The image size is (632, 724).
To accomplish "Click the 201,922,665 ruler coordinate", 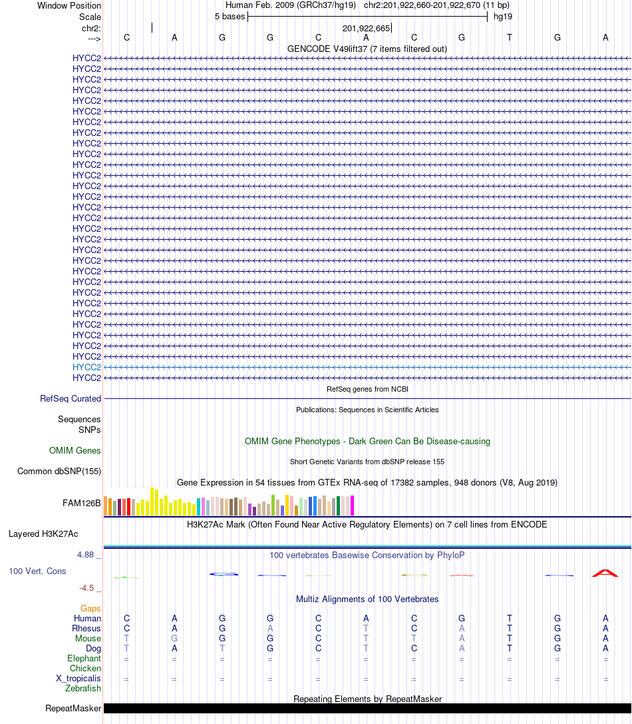I will pos(367,28).
